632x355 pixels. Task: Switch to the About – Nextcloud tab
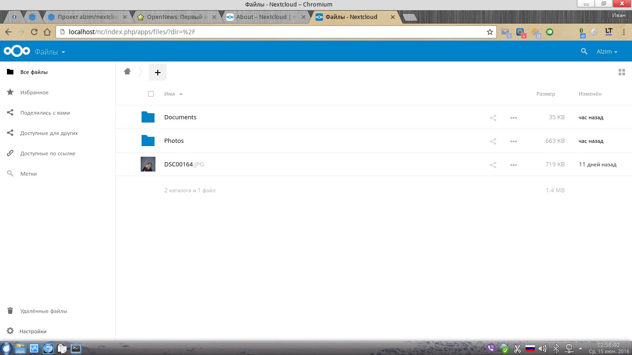point(266,17)
